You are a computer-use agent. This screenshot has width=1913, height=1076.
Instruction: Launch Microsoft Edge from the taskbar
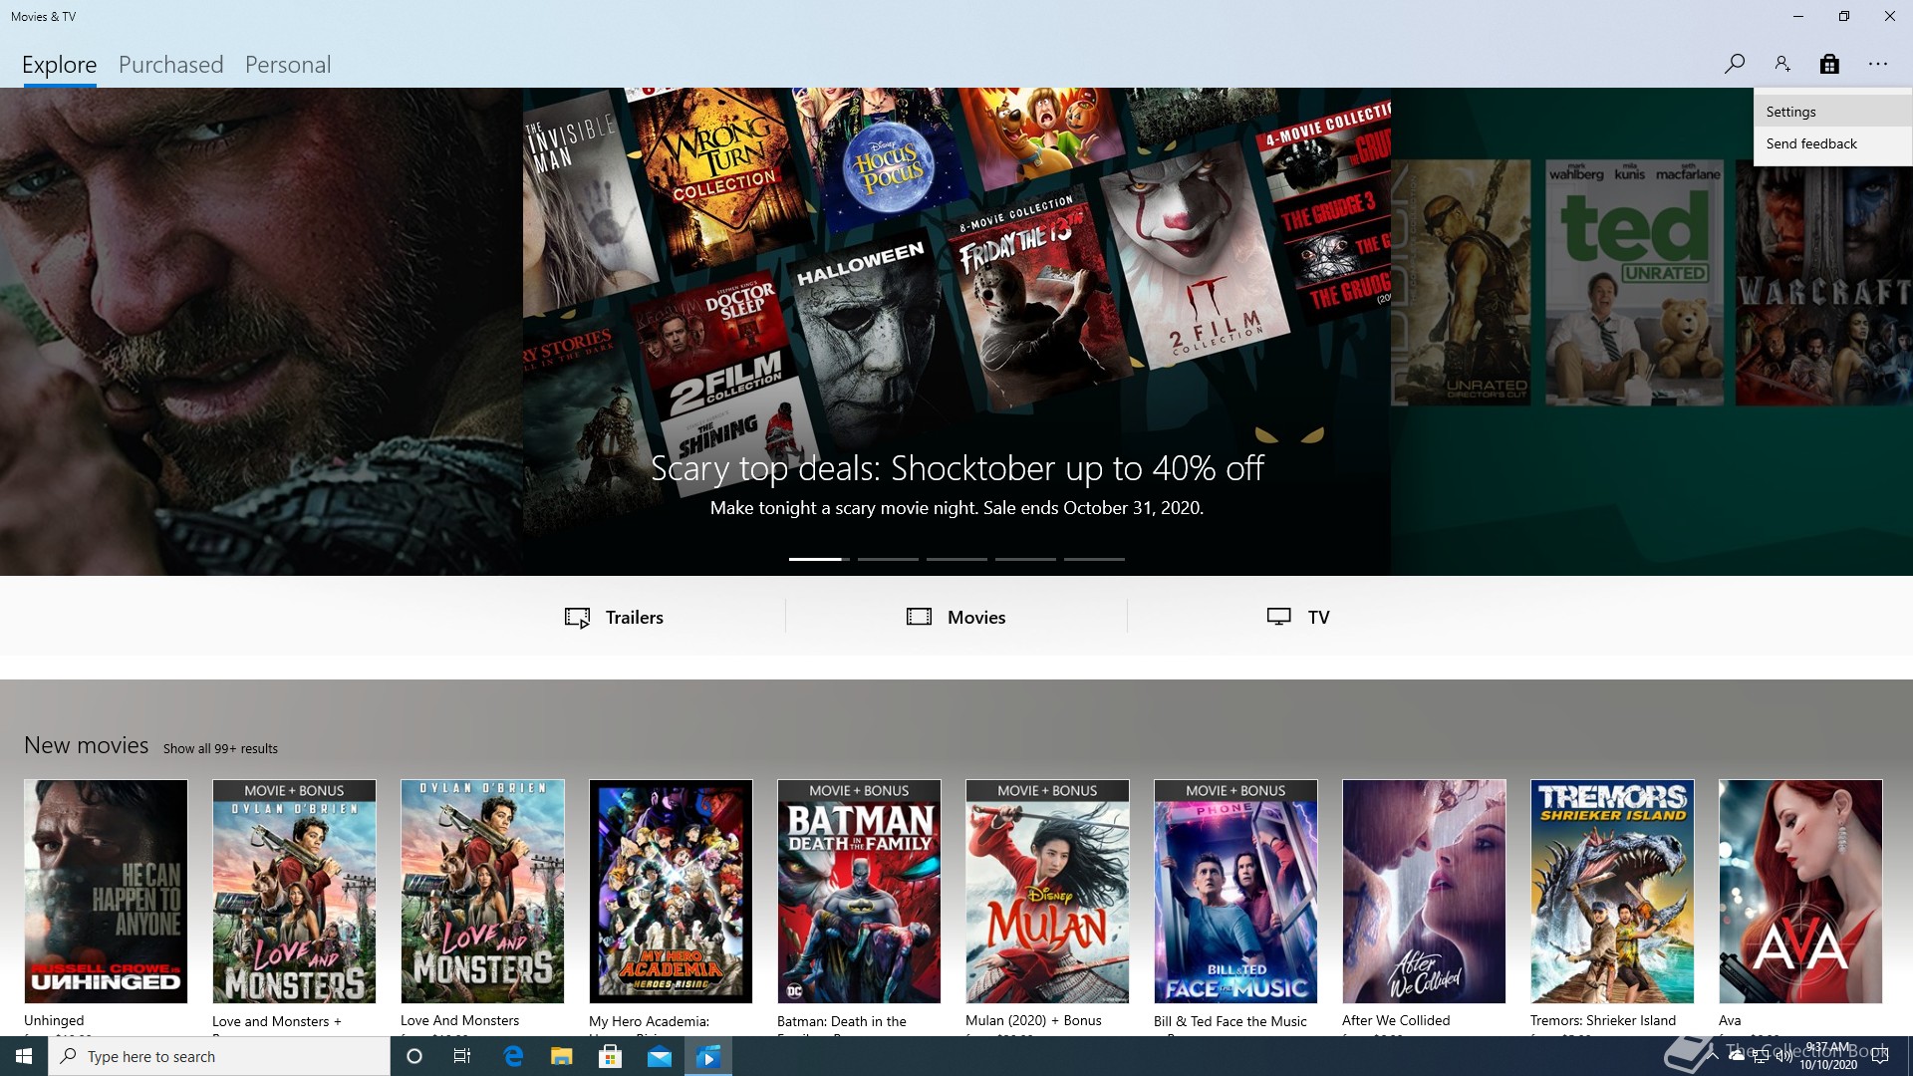513,1056
